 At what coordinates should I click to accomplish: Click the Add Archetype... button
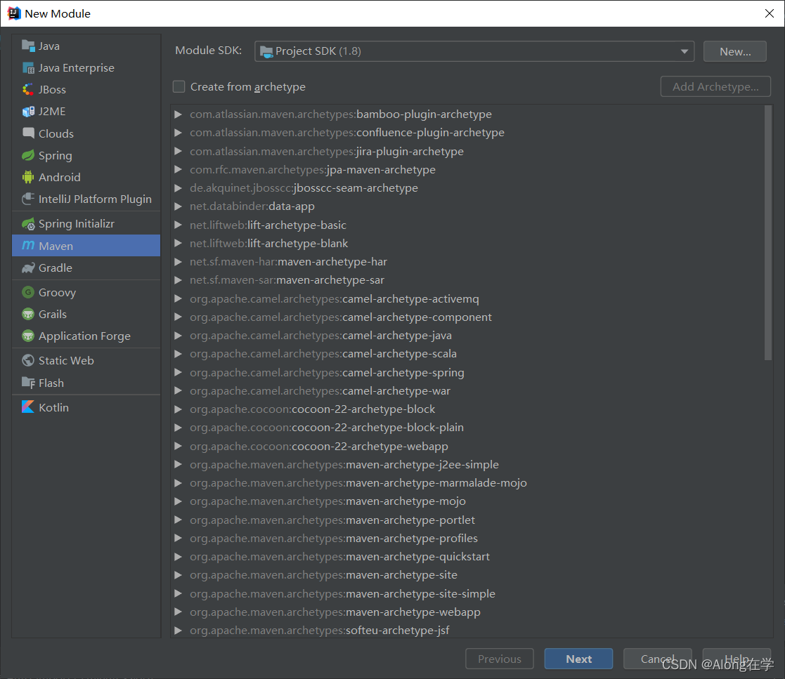pyautogui.click(x=715, y=86)
